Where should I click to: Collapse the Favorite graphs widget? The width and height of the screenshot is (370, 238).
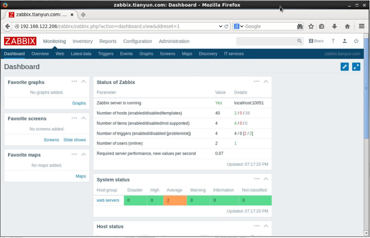point(84,81)
